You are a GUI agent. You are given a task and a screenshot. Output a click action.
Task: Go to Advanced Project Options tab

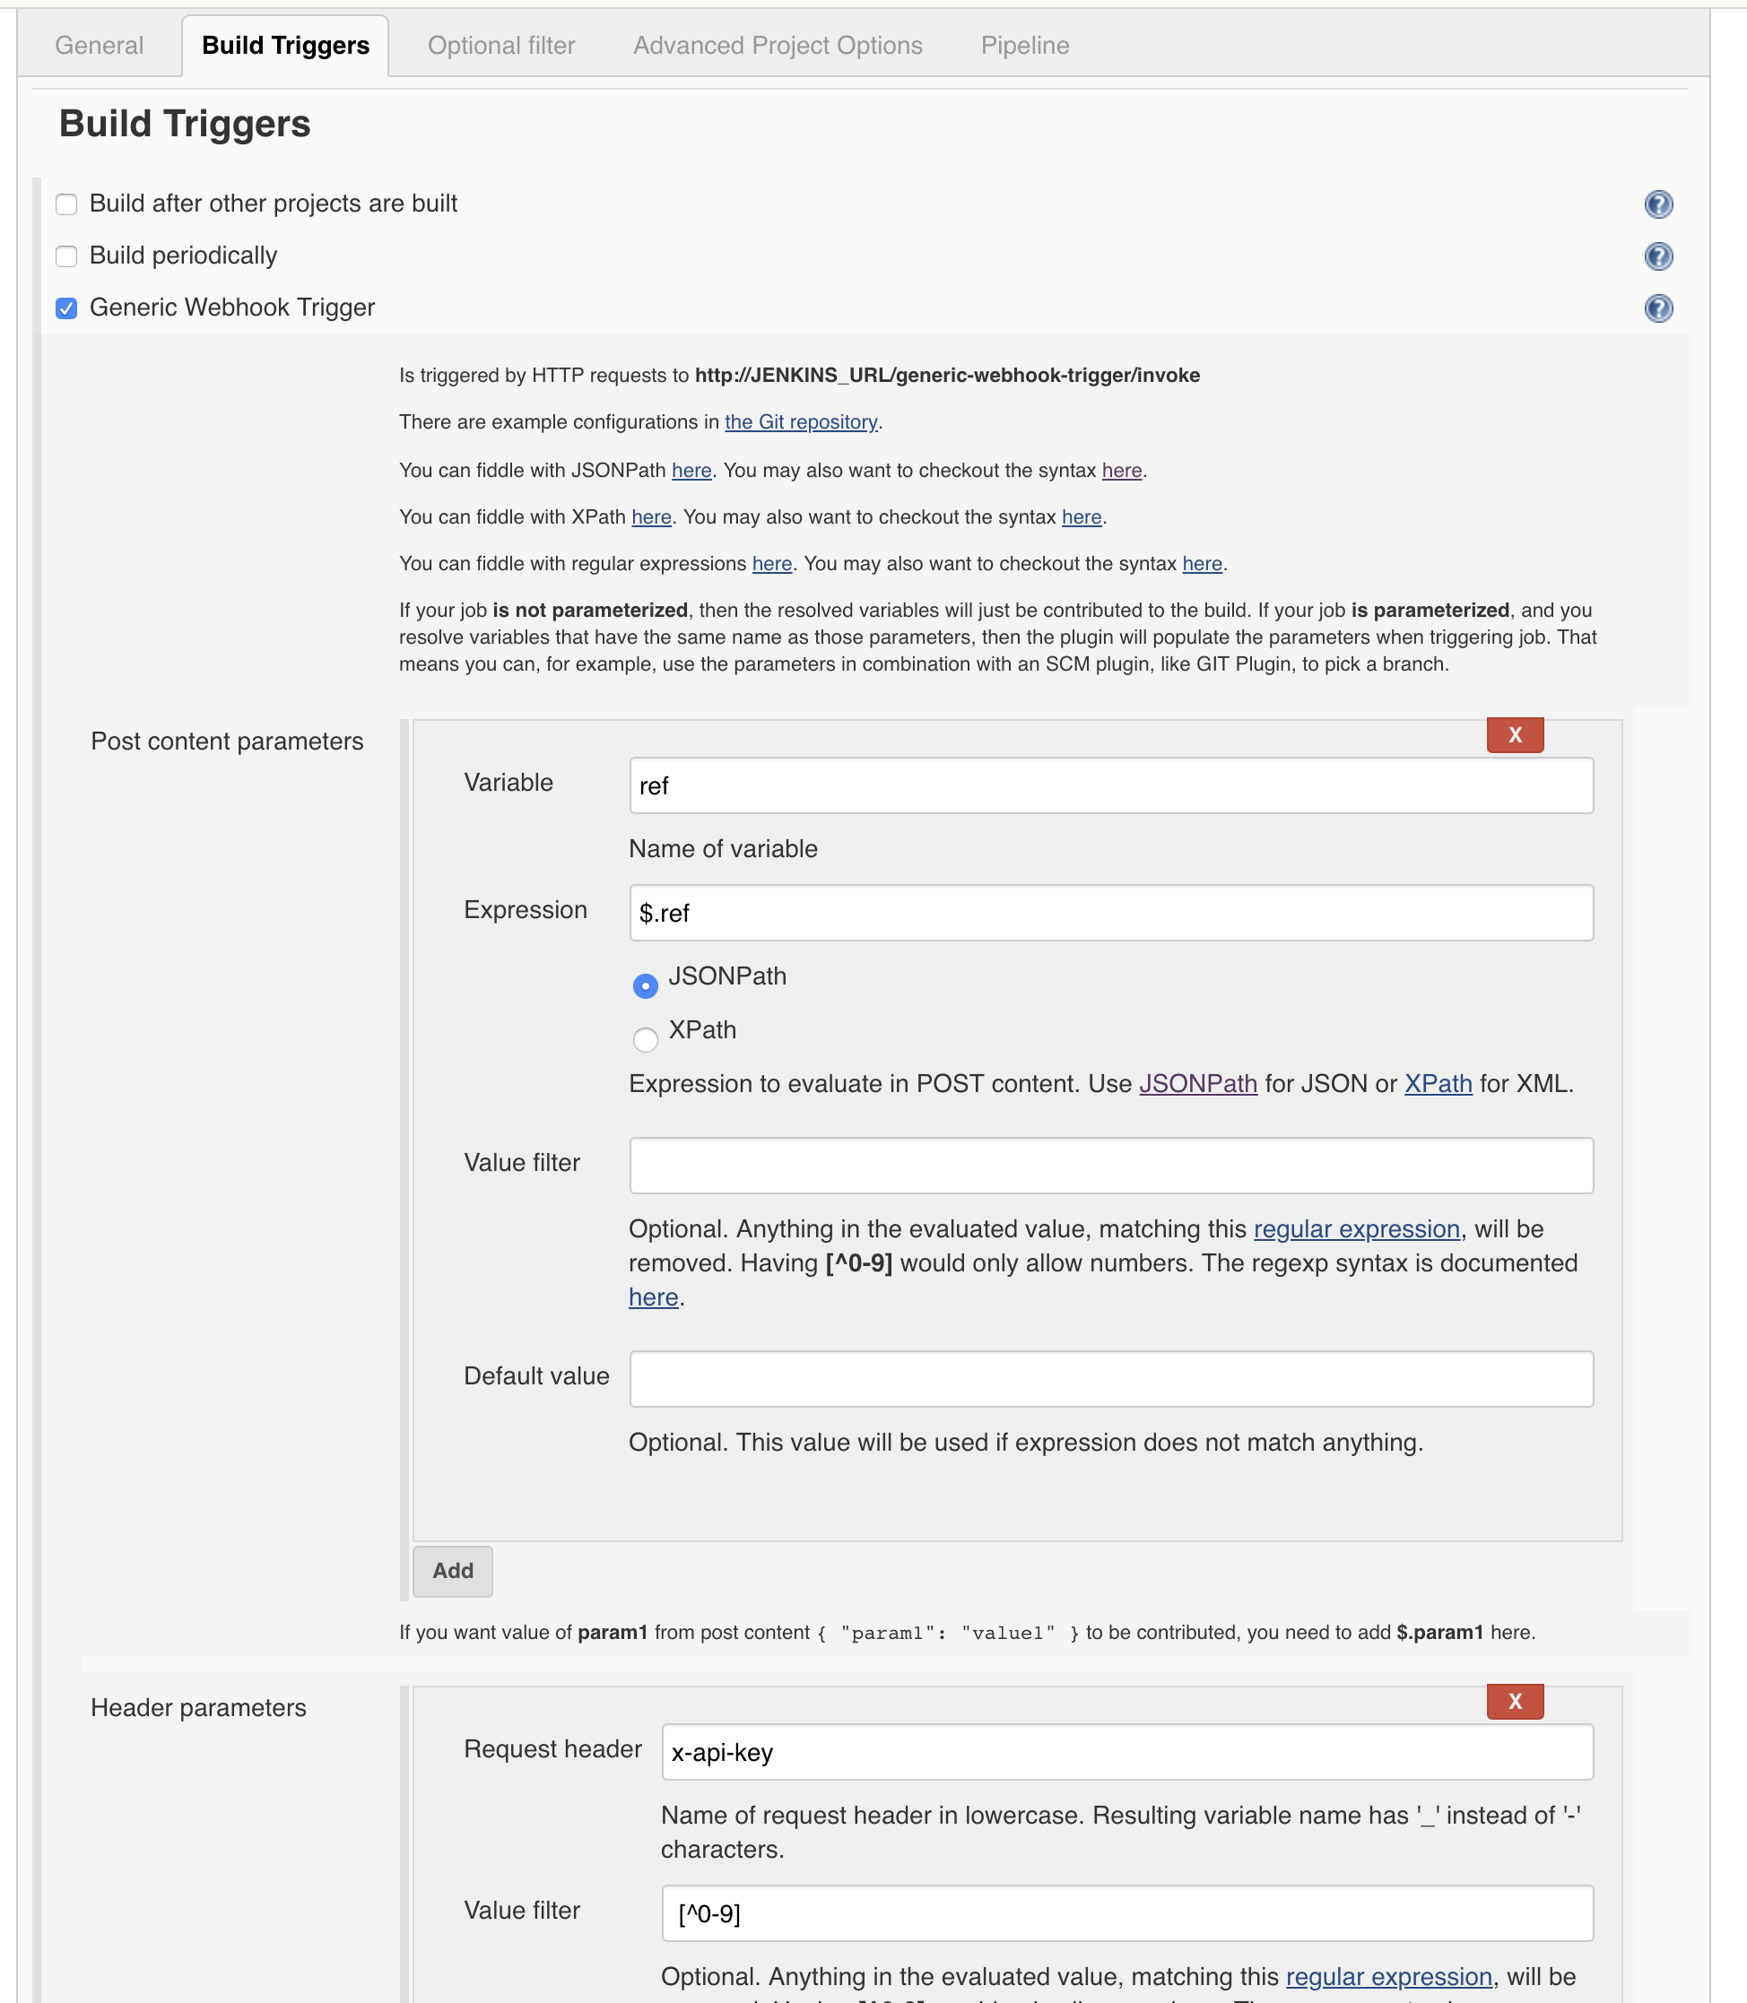coord(777,46)
